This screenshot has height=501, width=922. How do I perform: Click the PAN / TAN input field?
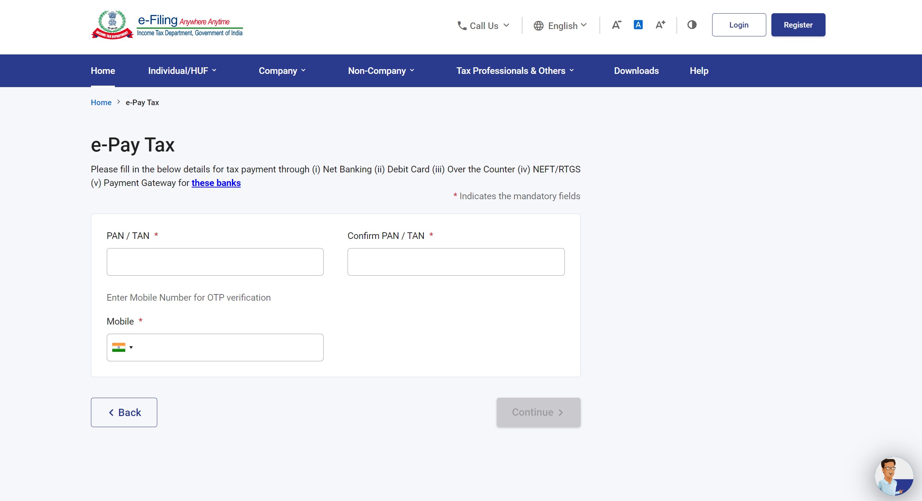[215, 262]
